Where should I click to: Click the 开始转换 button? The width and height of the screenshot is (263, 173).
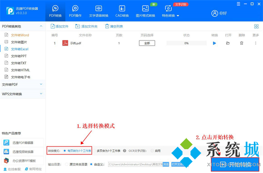(x=235, y=164)
